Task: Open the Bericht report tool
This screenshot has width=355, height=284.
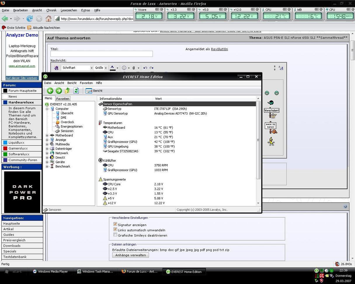Action: [x=94, y=91]
